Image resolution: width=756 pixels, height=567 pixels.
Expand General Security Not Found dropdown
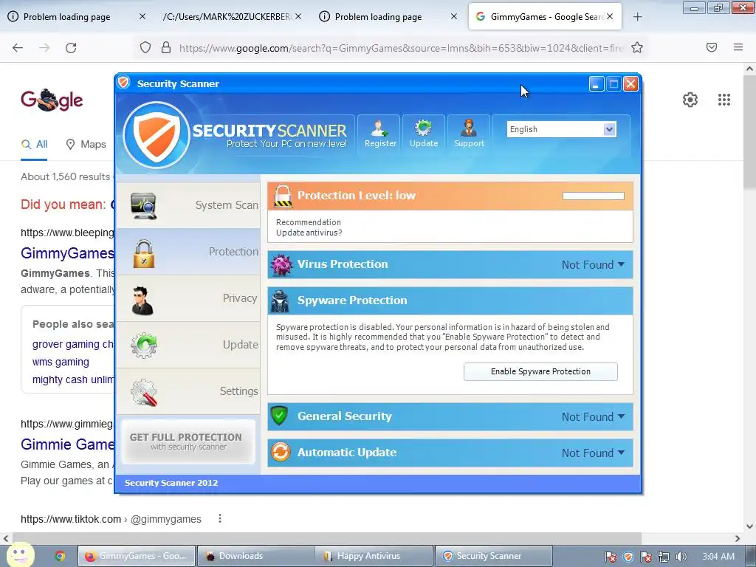593,416
